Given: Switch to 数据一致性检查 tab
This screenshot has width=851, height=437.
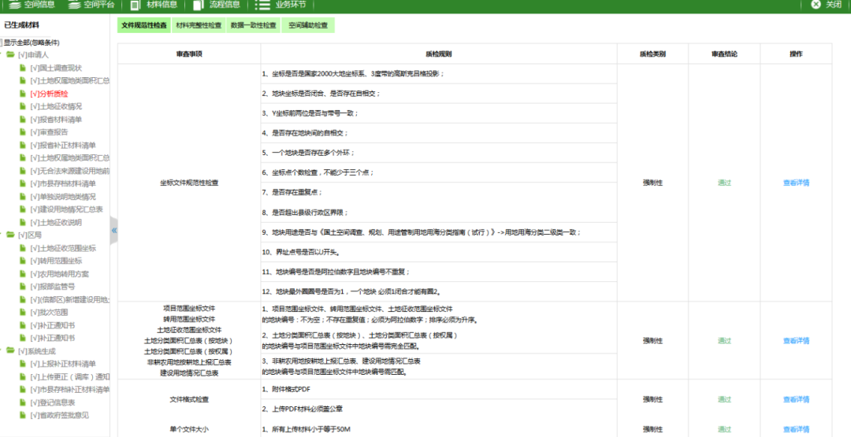Looking at the screenshot, I should click(x=253, y=25).
